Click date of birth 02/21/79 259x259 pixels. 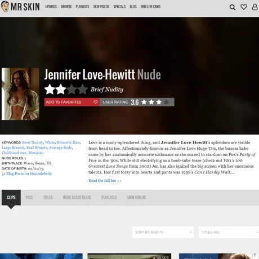coord(35,168)
